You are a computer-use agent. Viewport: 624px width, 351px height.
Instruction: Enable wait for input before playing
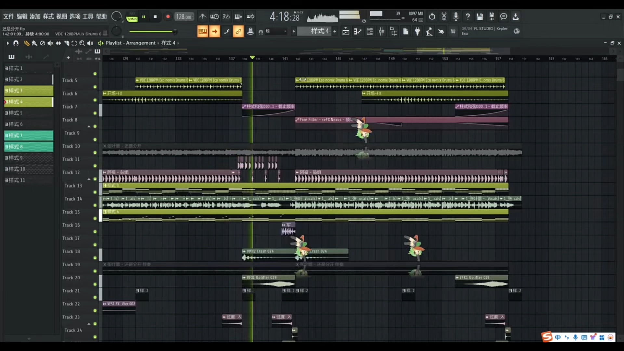[214, 17]
